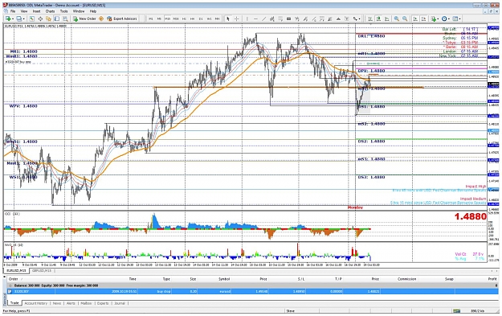Select the highlighted buy stop order row
The image size is (502, 316).
pyautogui.click(x=252, y=292)
